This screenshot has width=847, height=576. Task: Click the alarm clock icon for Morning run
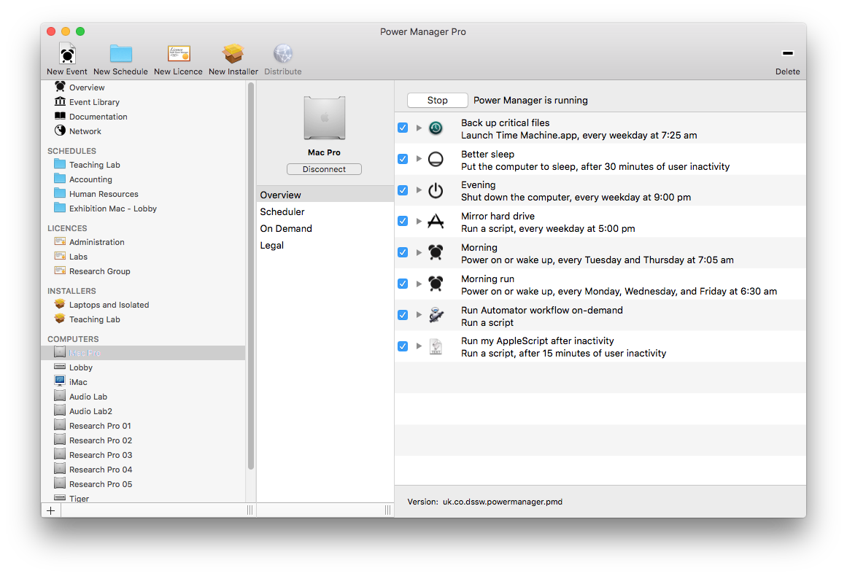coord(436,284)
